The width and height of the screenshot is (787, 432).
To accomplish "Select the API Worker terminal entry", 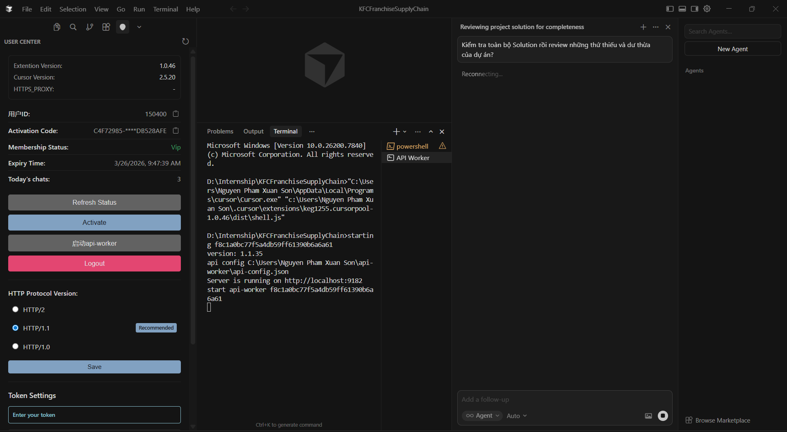I will pos(416,158).
